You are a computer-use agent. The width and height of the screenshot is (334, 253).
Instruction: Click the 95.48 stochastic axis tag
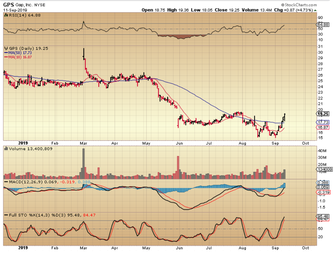click(323, 216)
